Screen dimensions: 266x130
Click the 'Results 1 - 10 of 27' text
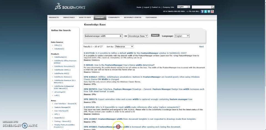(x=93, y=47)
